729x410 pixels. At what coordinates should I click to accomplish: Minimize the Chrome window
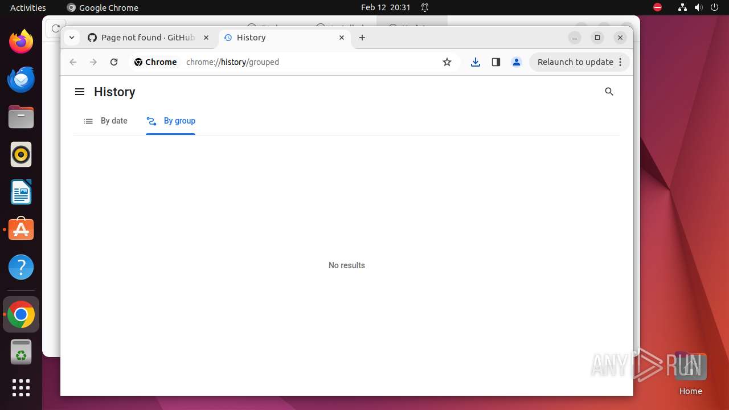point(575,38)
